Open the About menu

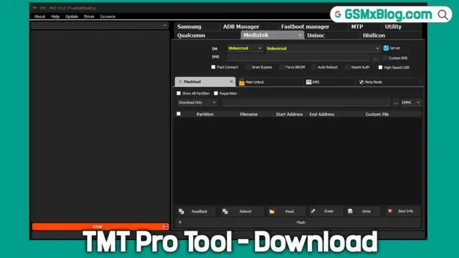(x=39, y=17)
